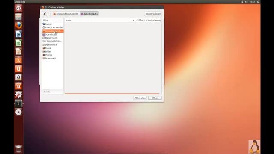Select the VBOXADDITIO… disc entry
Screen dimensions: 274x154
tap(53, 41)
